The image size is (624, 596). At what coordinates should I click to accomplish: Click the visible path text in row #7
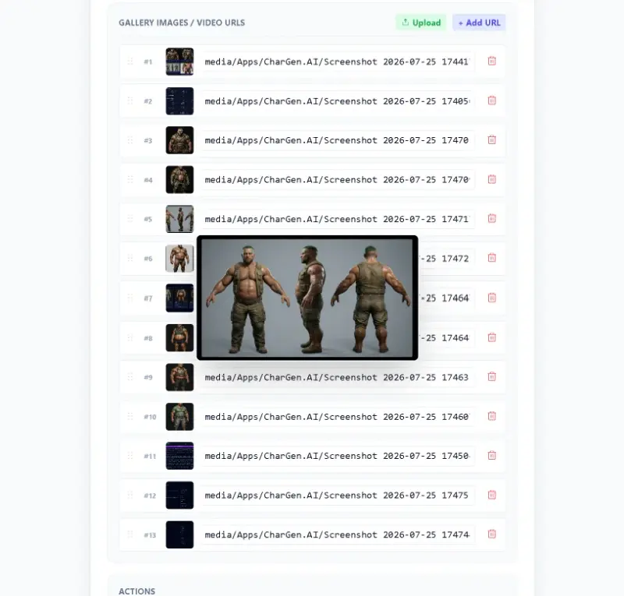pos(445,298)
